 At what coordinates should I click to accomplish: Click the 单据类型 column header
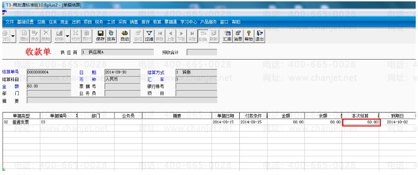pyautogui.click(x=21, y=116)
